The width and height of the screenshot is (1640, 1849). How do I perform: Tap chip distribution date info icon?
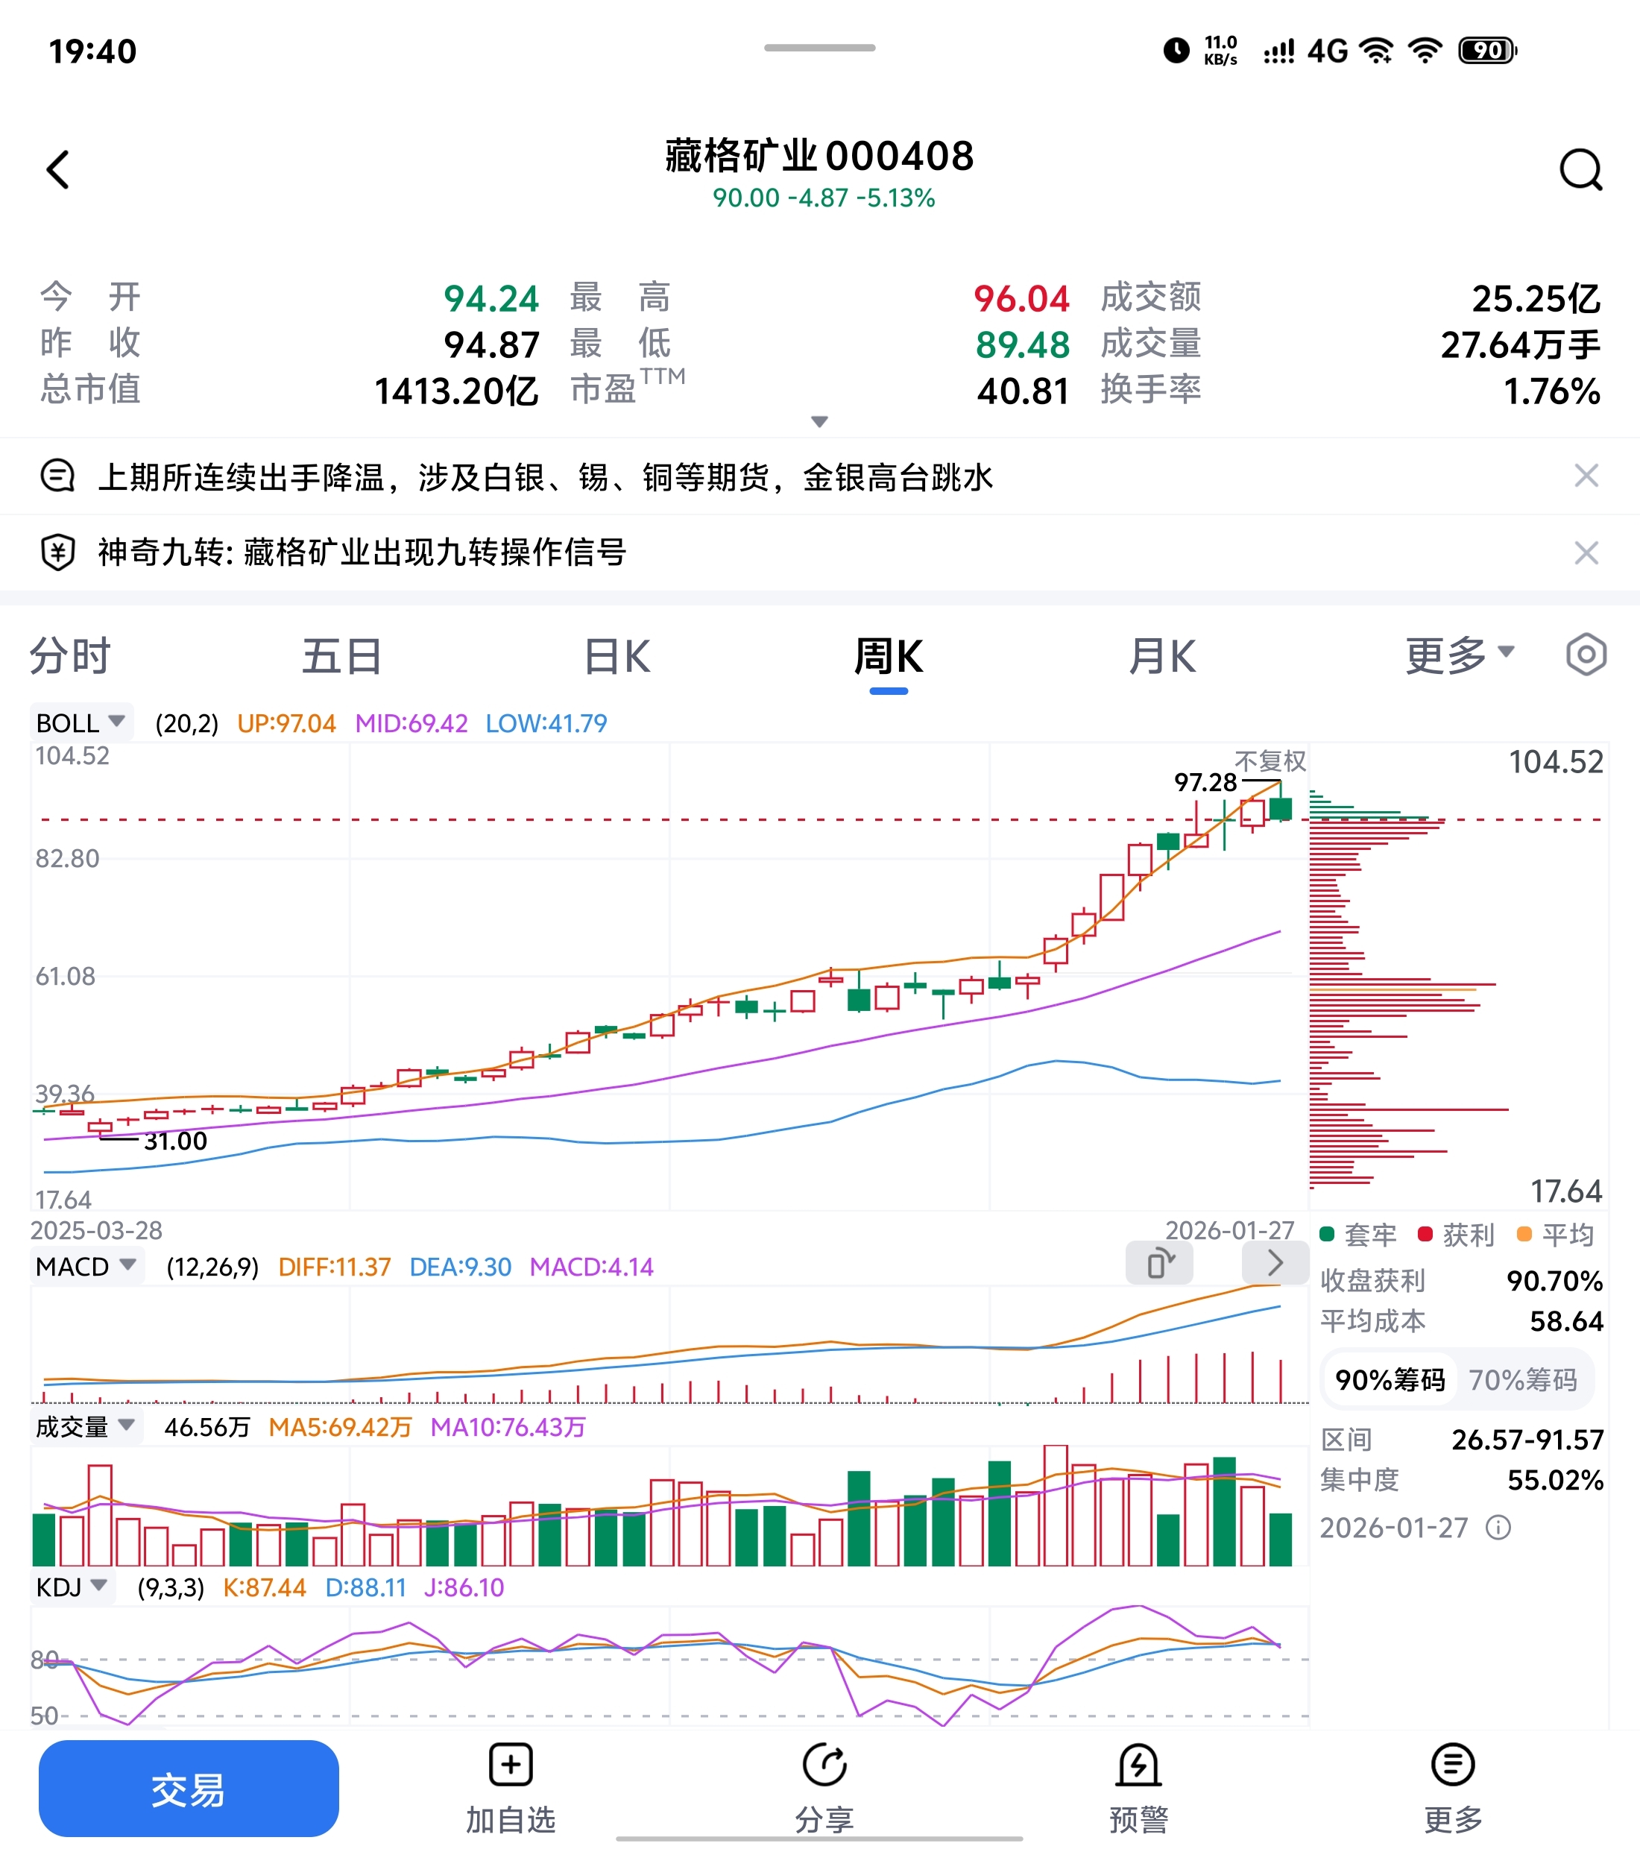click(x=1498, y=1528)
